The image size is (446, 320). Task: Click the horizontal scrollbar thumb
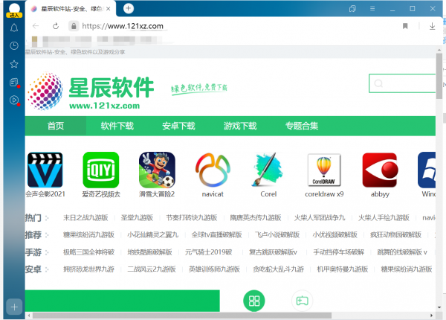(x=182, y=316)
